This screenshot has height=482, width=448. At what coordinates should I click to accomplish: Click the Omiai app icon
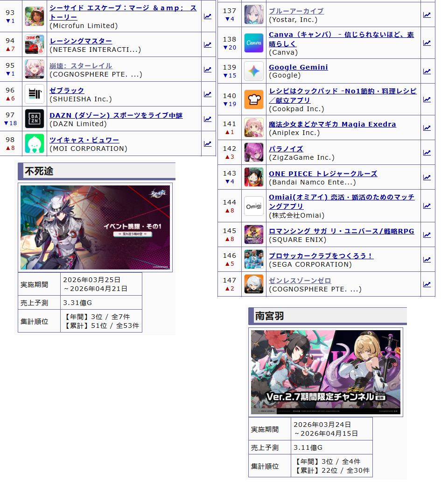[x=253, y=206]
